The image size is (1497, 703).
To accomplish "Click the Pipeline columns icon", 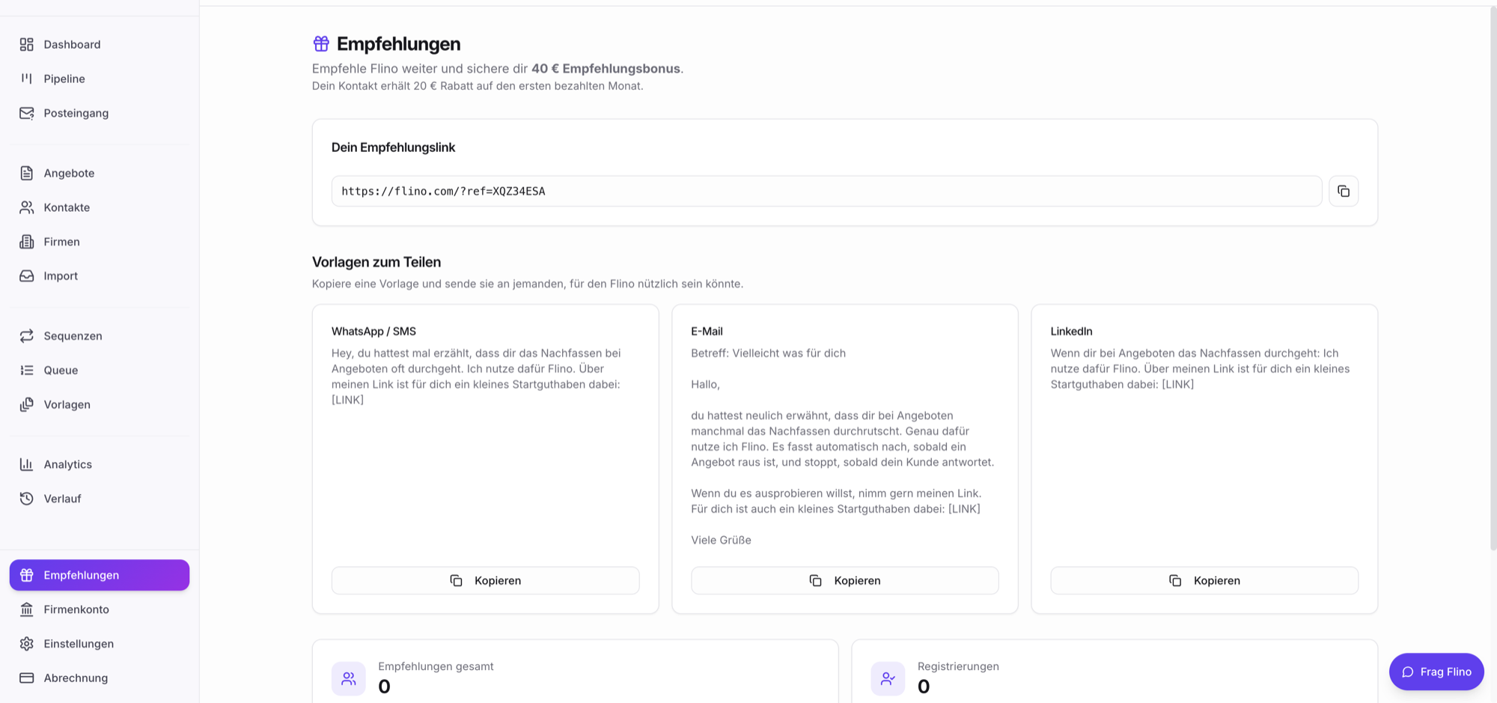I will (27, 79).
